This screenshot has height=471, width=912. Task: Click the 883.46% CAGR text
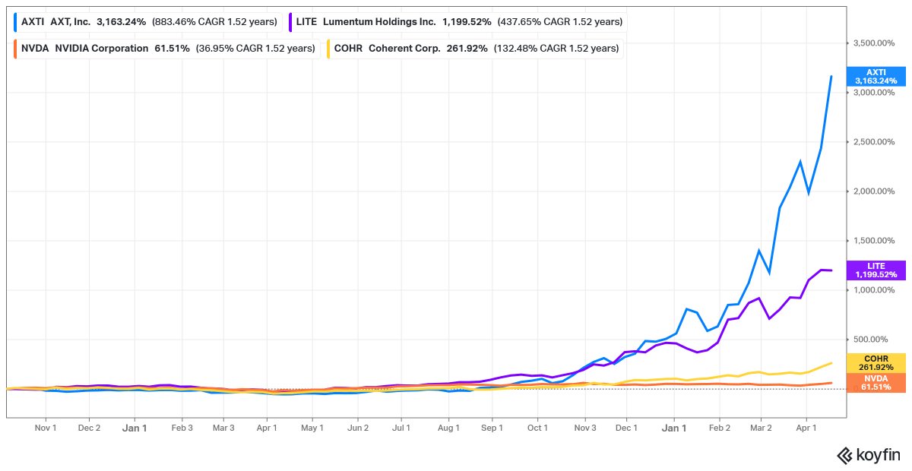tap(214, 22)
